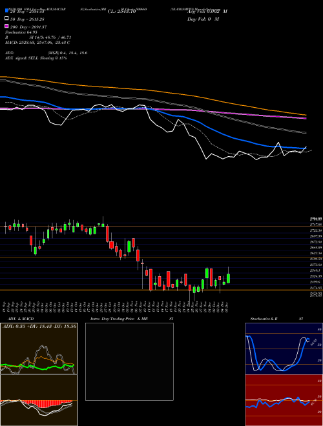This screenshot has height=426, width=323.
Task: Click the MACD histogram panel
Action: point(39,400)
